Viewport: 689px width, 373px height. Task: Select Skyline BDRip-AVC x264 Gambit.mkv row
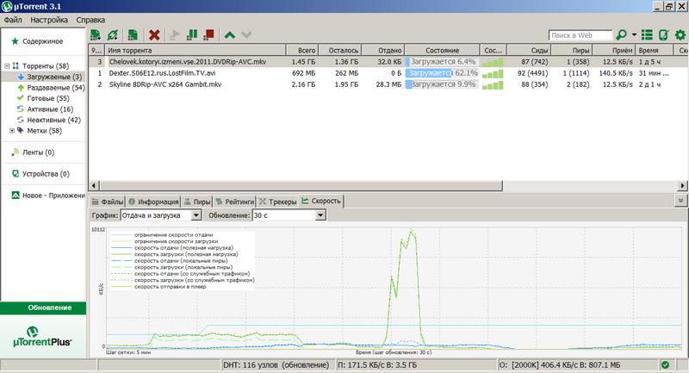[388, 84]
